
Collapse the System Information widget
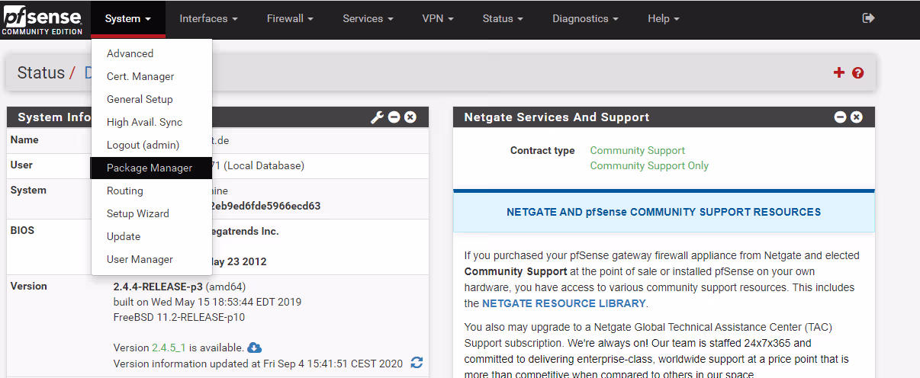click(x=394, y=117)
